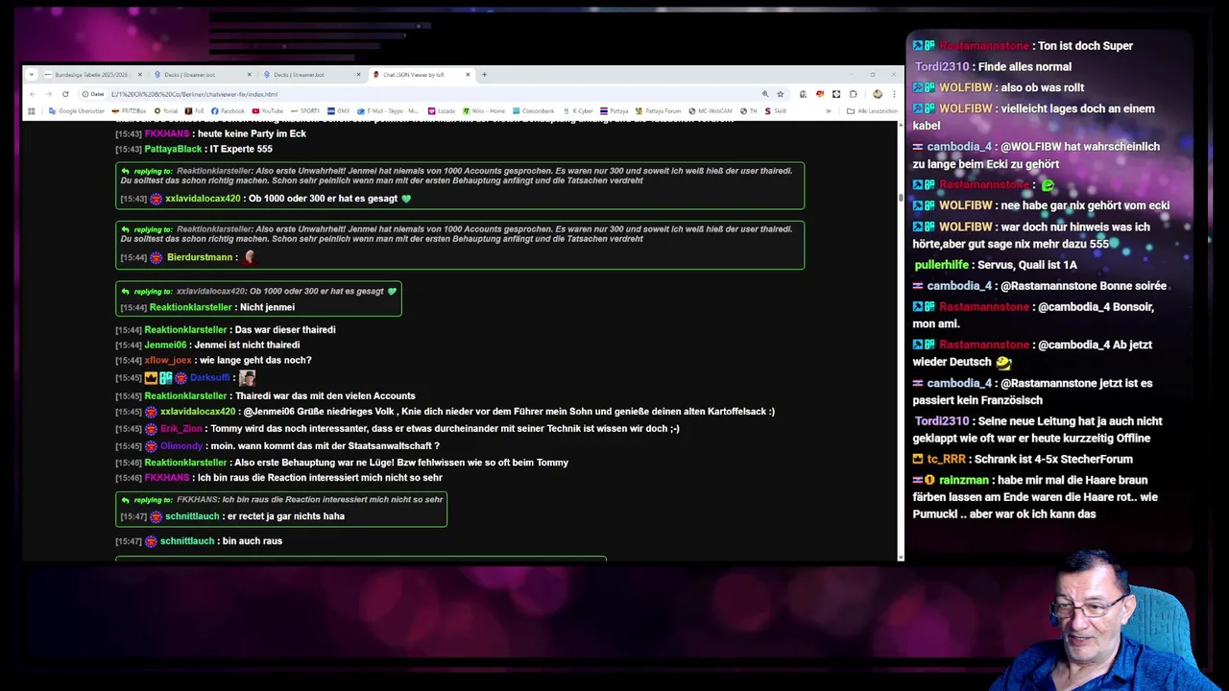Open the Consorsbank bookmark
This screenshot has width=1229, height=691.
click(533, 111)
